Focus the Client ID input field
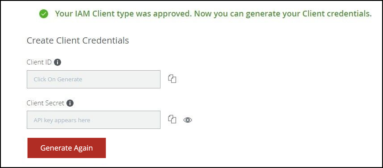383x168 pixels. [x=94, y=80]
